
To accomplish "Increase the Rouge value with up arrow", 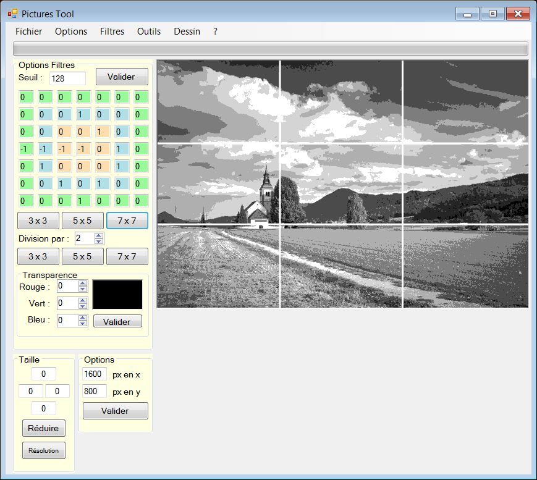I will [x=83, y=283].
